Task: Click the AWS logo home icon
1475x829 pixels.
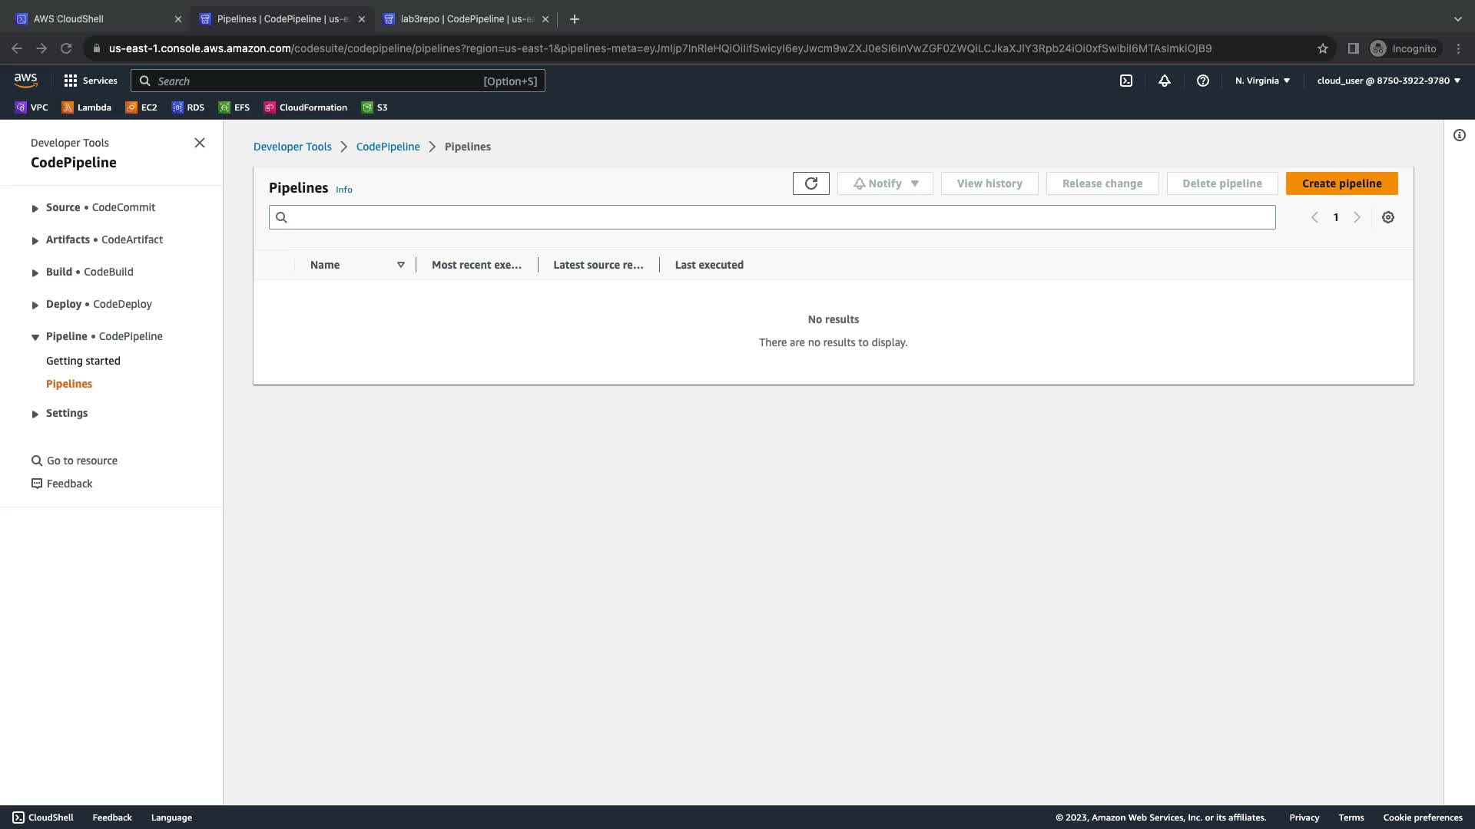Action: 25,80
